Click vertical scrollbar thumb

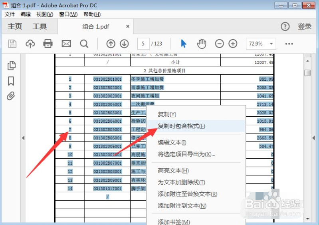pos(307,73)
